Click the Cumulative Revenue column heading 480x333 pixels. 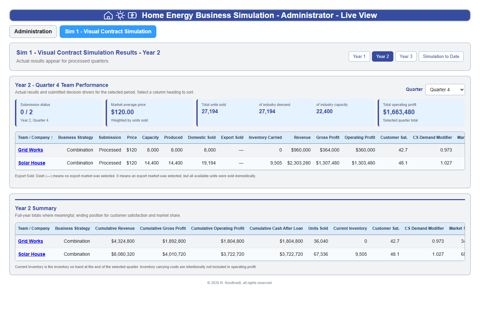click(115, 228)
